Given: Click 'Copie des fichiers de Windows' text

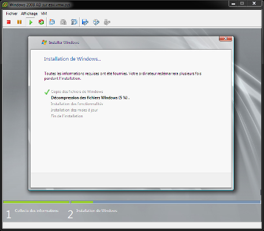Looking at the screenshot, I should click(77, 92).
